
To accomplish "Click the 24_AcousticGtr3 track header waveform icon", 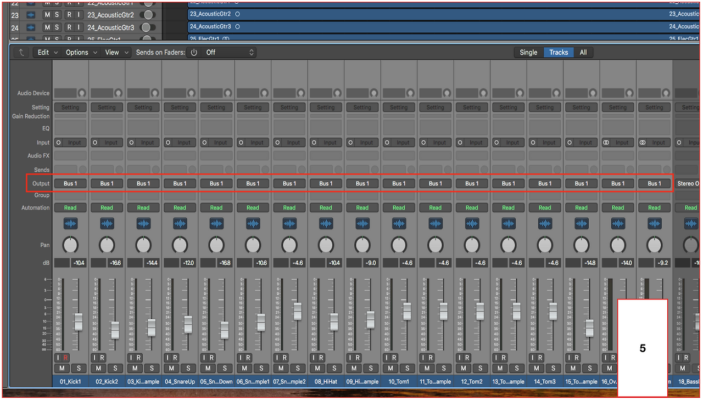I will click(x=31, y=27).
